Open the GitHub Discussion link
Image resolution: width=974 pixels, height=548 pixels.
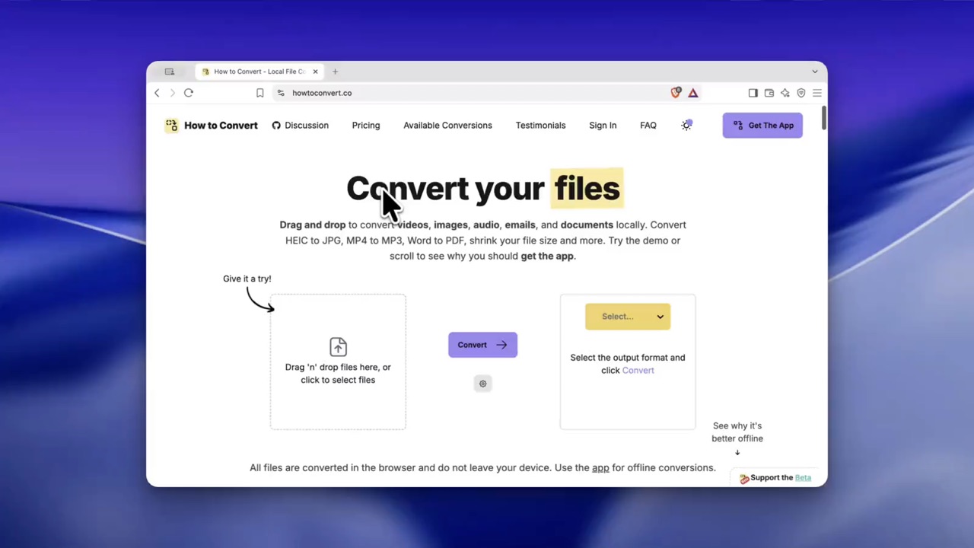(x=300, y=126)
